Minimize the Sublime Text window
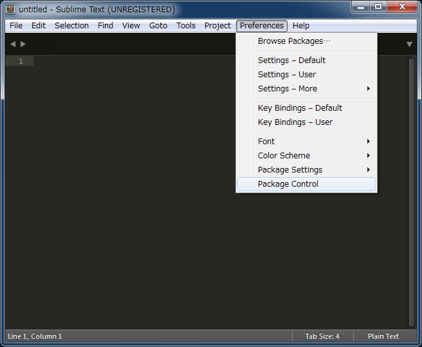Viewport: 422px width, 347px height. [361, 6]
